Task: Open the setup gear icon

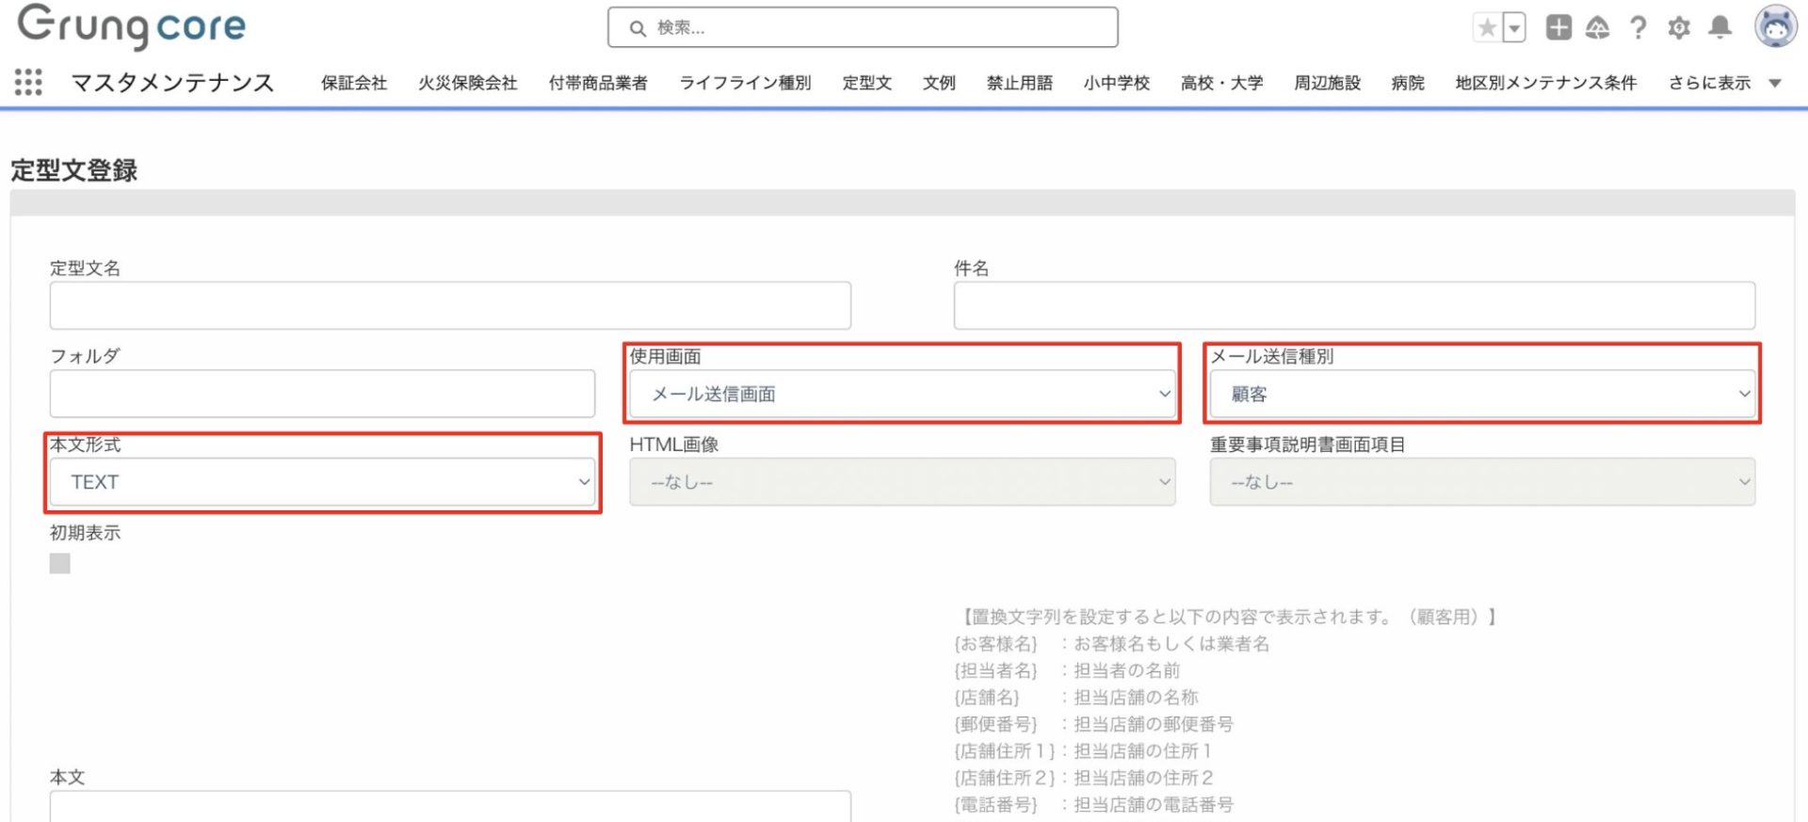Action: coord(1679,28)
